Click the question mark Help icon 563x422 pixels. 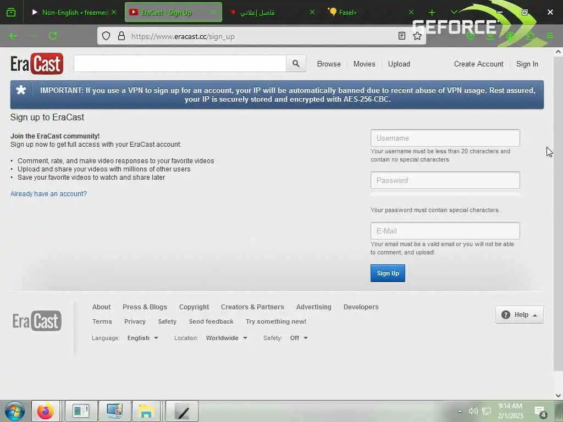point(506,315)
